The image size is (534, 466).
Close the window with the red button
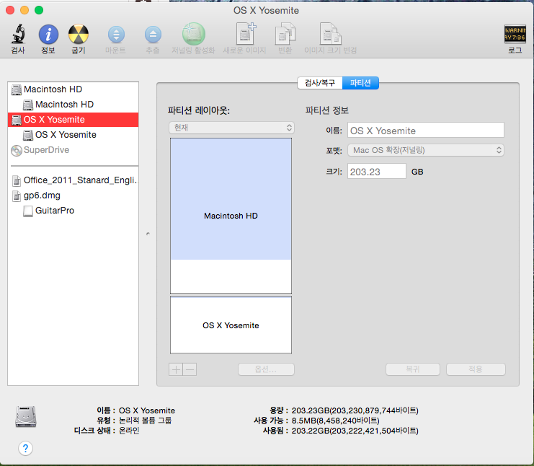(10, 10)
